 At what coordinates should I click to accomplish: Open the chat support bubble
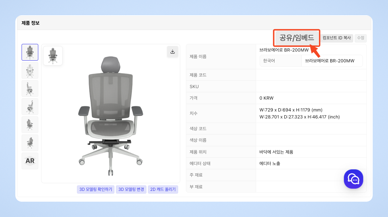353,179
